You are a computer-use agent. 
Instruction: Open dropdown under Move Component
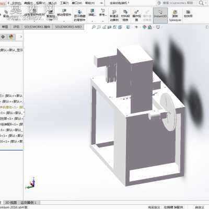pyautogui.click(x=64, y=21)
